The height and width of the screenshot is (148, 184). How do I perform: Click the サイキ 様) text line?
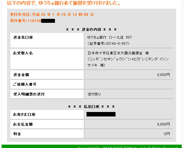(x=96, y=65)
